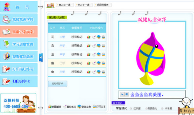Collapse sidebar with blue arrow handle
The height and width of the screenshot is (115, 194).
41,57
